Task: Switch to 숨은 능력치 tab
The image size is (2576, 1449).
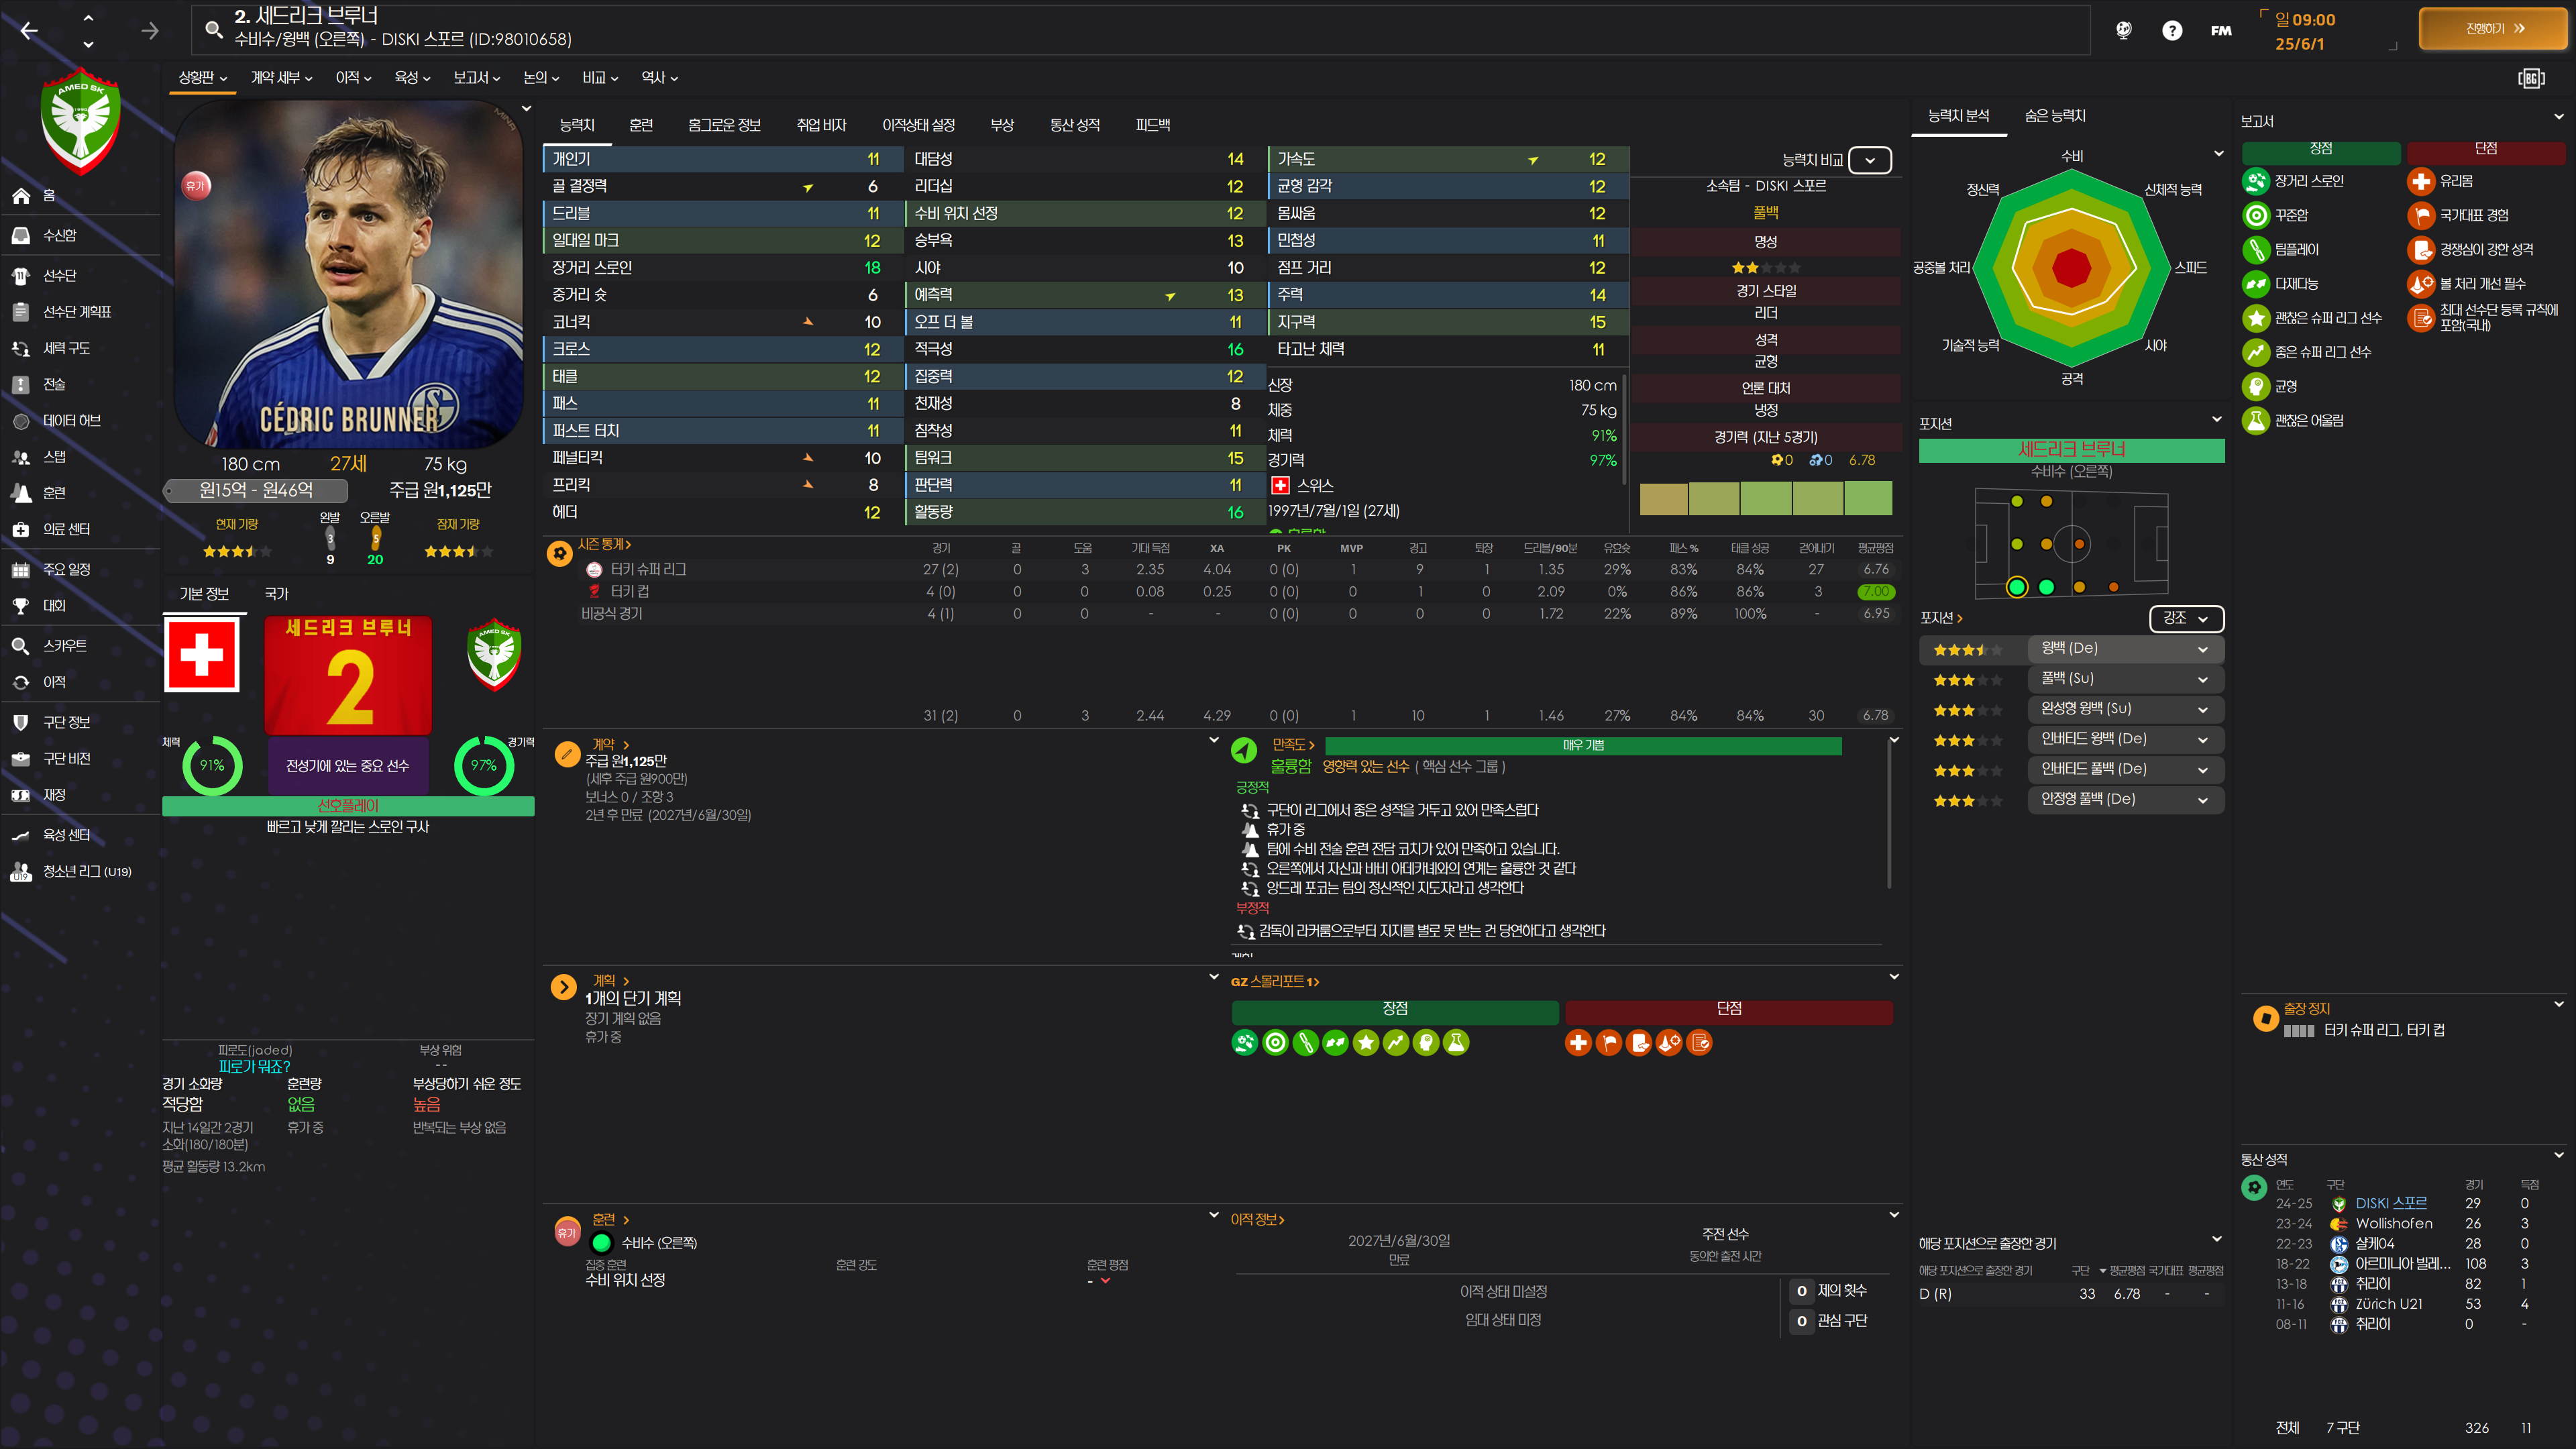Action: [2054, 116]
